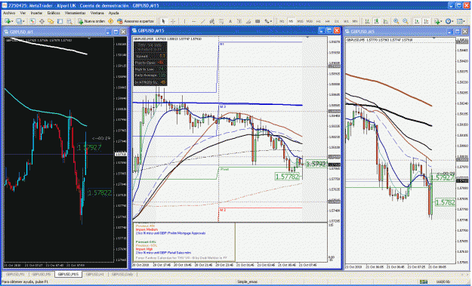This screenshot has width=472, height=286.
Task: Open the Strategy Tester magnifier icon
Action: (x=69, y=21)
